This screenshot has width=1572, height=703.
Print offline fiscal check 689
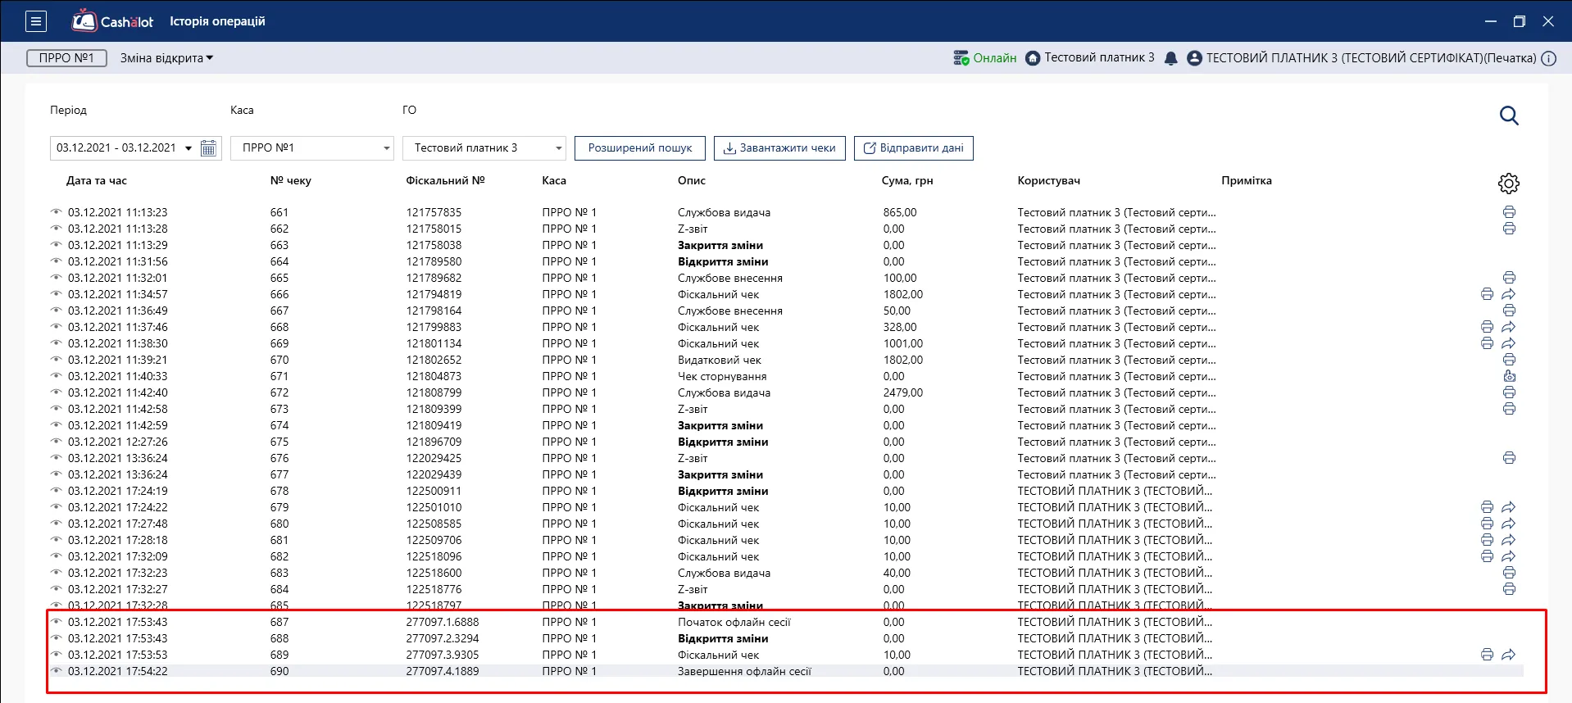[1487, 655]
